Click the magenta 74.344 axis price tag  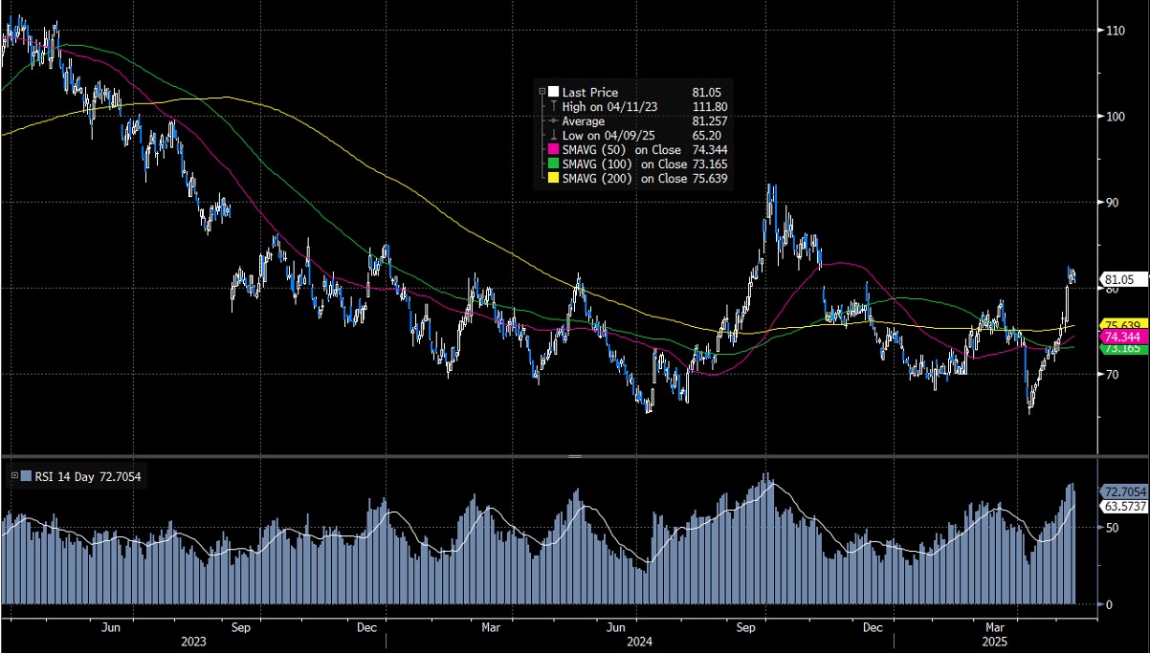pyautogui.click(x=1123, y=338)
